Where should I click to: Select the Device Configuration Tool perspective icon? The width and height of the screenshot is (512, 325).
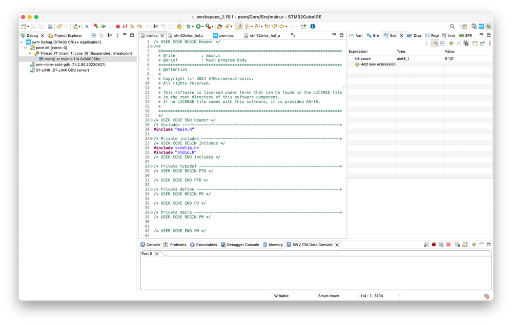[481, 26]
